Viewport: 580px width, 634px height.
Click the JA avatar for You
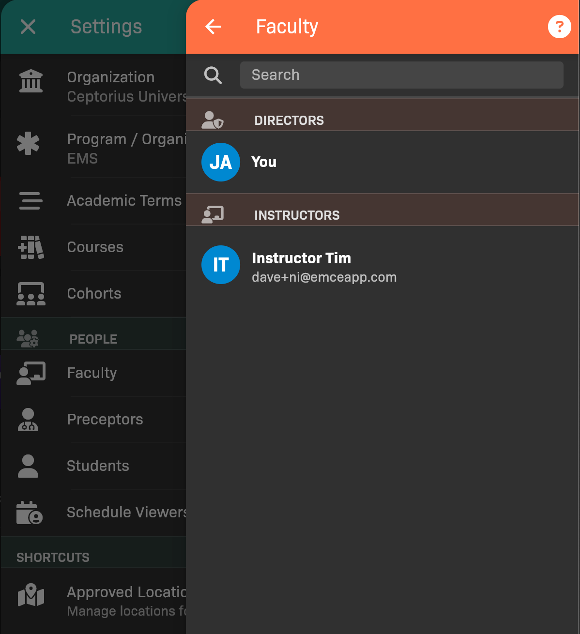(221, 162)
